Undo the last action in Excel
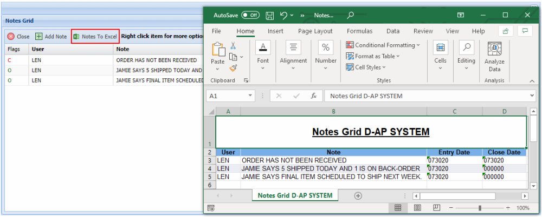This screenshot has width=542, height=217. click(x=283, y=15)
